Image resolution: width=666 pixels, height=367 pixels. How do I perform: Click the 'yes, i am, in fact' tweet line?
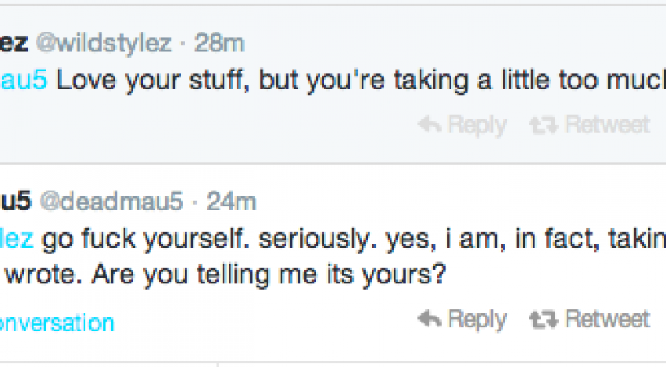(504, 239)
